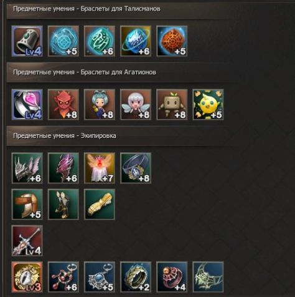The width and height of the screenshot is (295, 297).
Task: Click the brown block golem agathion +8
Action: (172, 104)
